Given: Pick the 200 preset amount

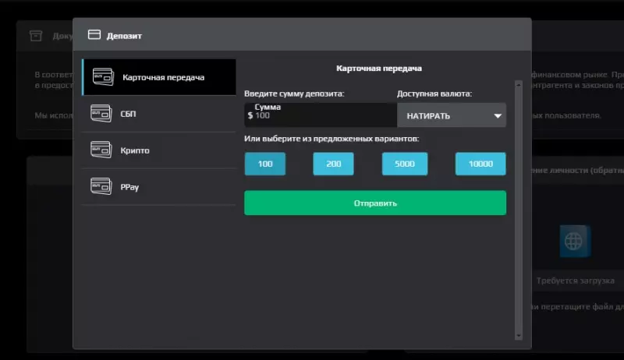Looking at the screenshot, I should pyautogui.click(x=334, y=164).
